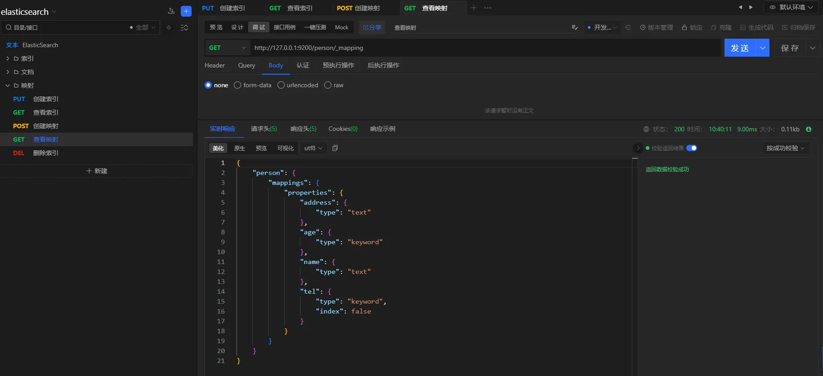Copy response with the copy icon
The width and height of the screenshot is (823, 376).
335,148
